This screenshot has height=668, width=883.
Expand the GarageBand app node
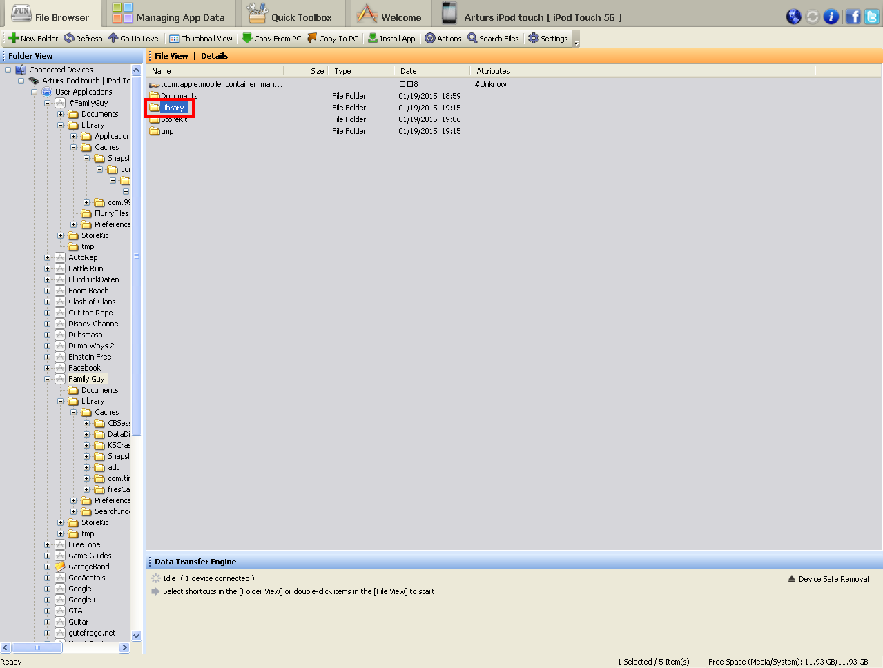coord(47,567)
